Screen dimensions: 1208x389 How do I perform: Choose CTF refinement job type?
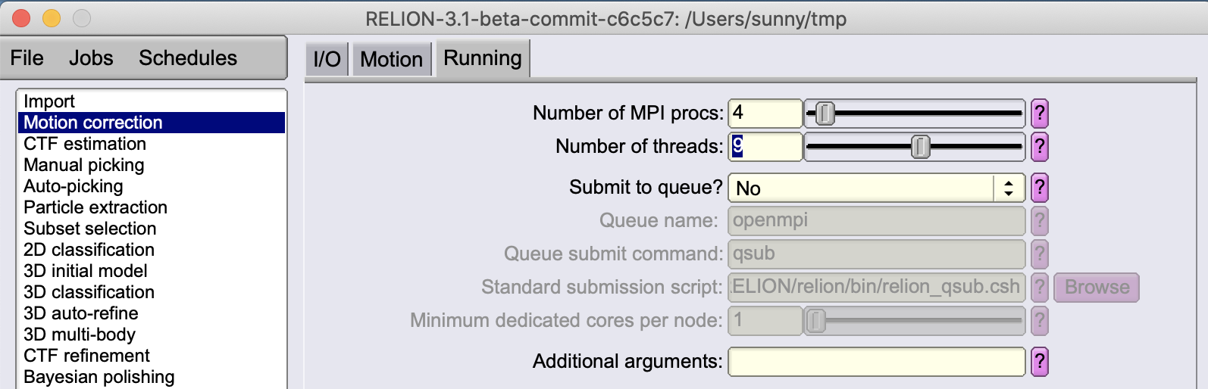point(152,356)
